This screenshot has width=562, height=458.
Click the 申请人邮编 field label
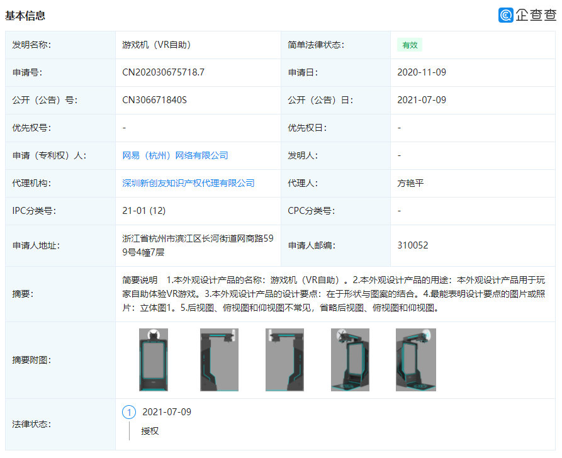[x=312, y=245]
